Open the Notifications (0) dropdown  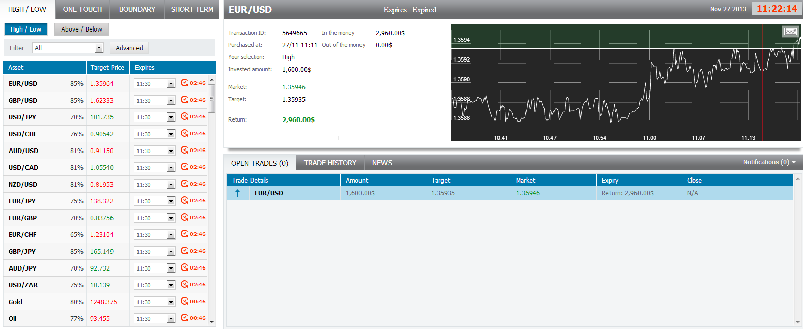click(769, 162)
